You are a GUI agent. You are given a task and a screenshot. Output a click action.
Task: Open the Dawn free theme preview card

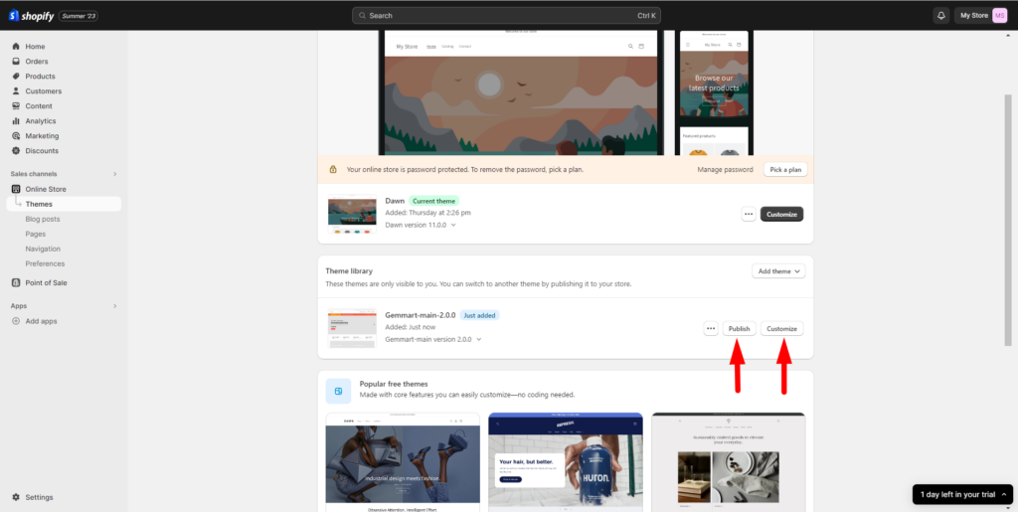coord(403,462)
